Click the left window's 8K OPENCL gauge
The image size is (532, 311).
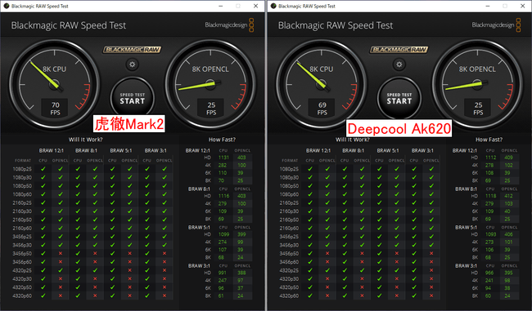click(210, 85)
